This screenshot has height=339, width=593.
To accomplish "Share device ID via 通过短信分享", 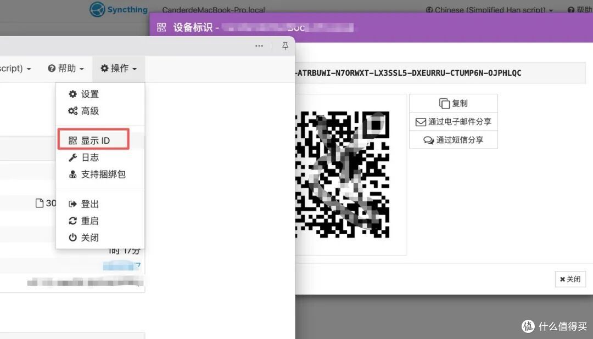I will click(x=453, y=140).
